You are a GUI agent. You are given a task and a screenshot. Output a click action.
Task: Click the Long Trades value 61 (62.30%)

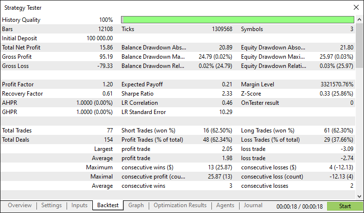339,131
